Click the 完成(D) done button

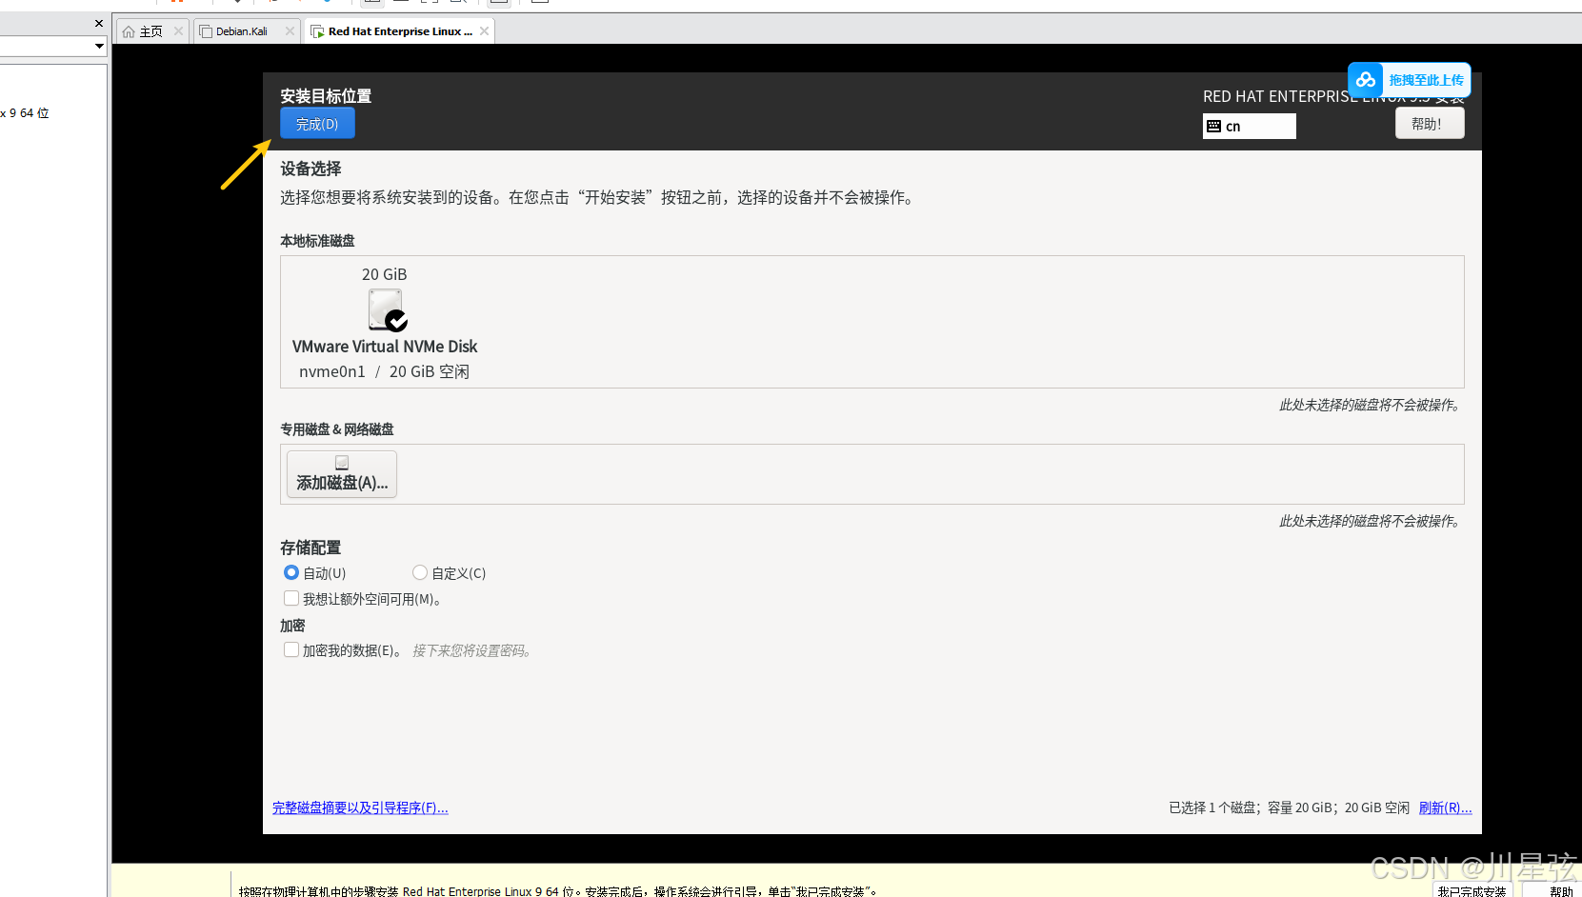pyautogui.click(x=317, y=124)
